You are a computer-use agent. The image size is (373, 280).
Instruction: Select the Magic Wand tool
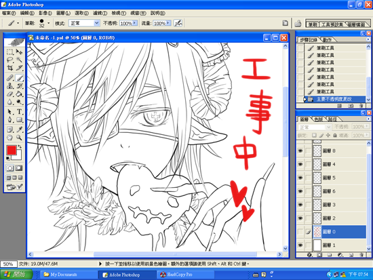click(x=19, y=60)
